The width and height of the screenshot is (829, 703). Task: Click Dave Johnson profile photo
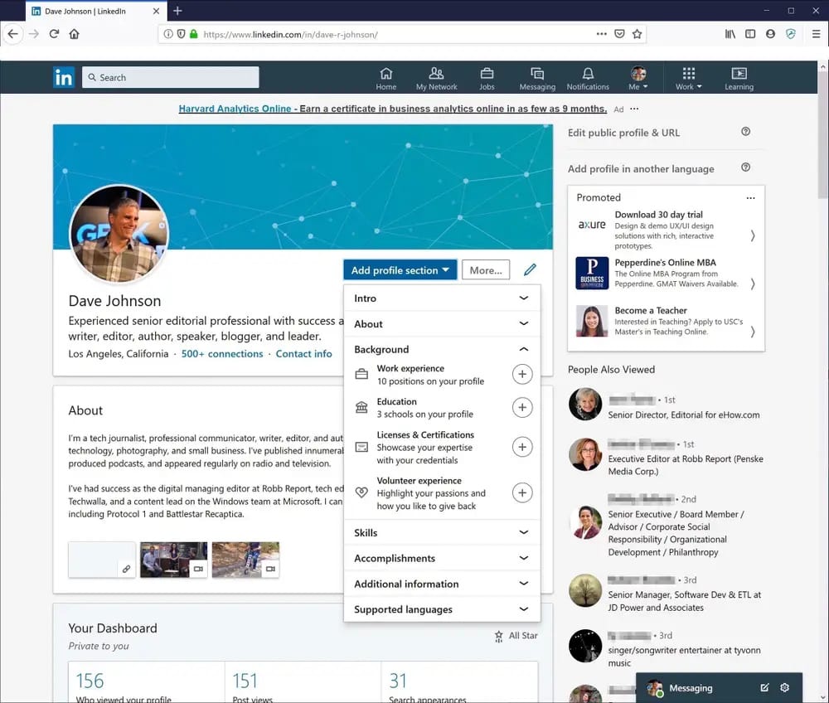pyautogui.click(x=119, y=233)
